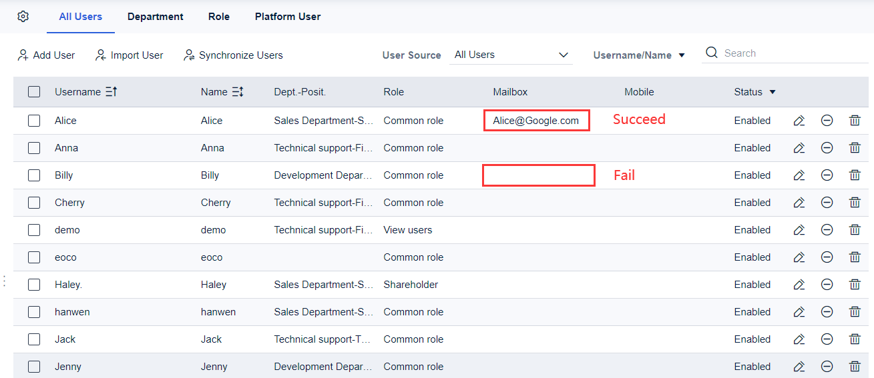Click the Name column sort icon
The height and width of the screenshot is (378, 874).
pyautogui.click(x=238, y=92)
